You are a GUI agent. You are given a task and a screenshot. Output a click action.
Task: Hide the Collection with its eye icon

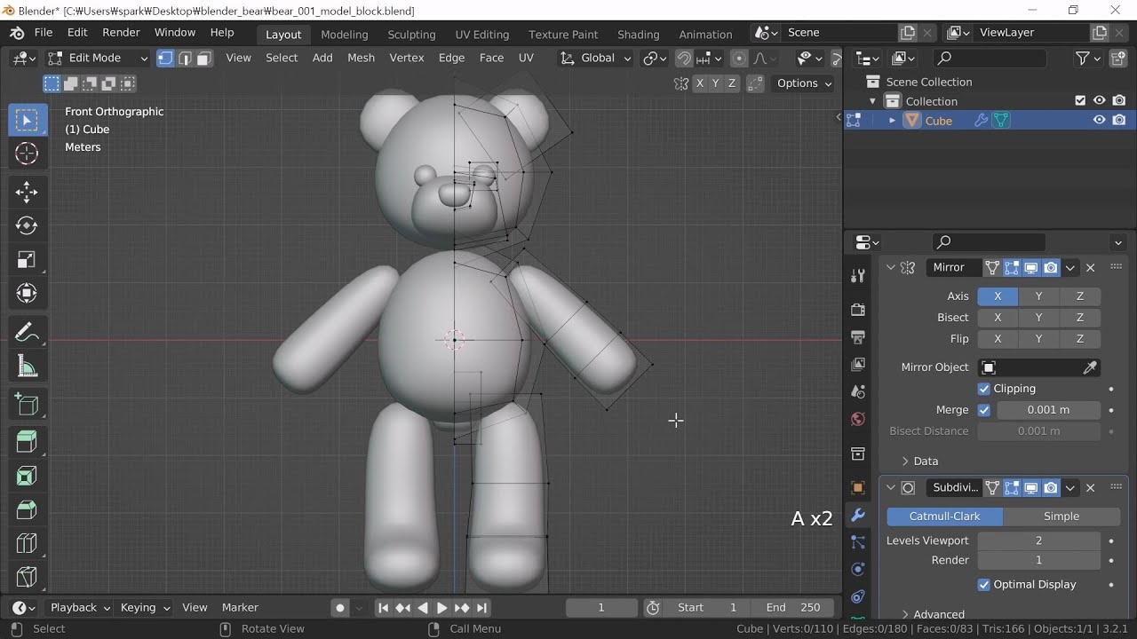point(1100,101)
